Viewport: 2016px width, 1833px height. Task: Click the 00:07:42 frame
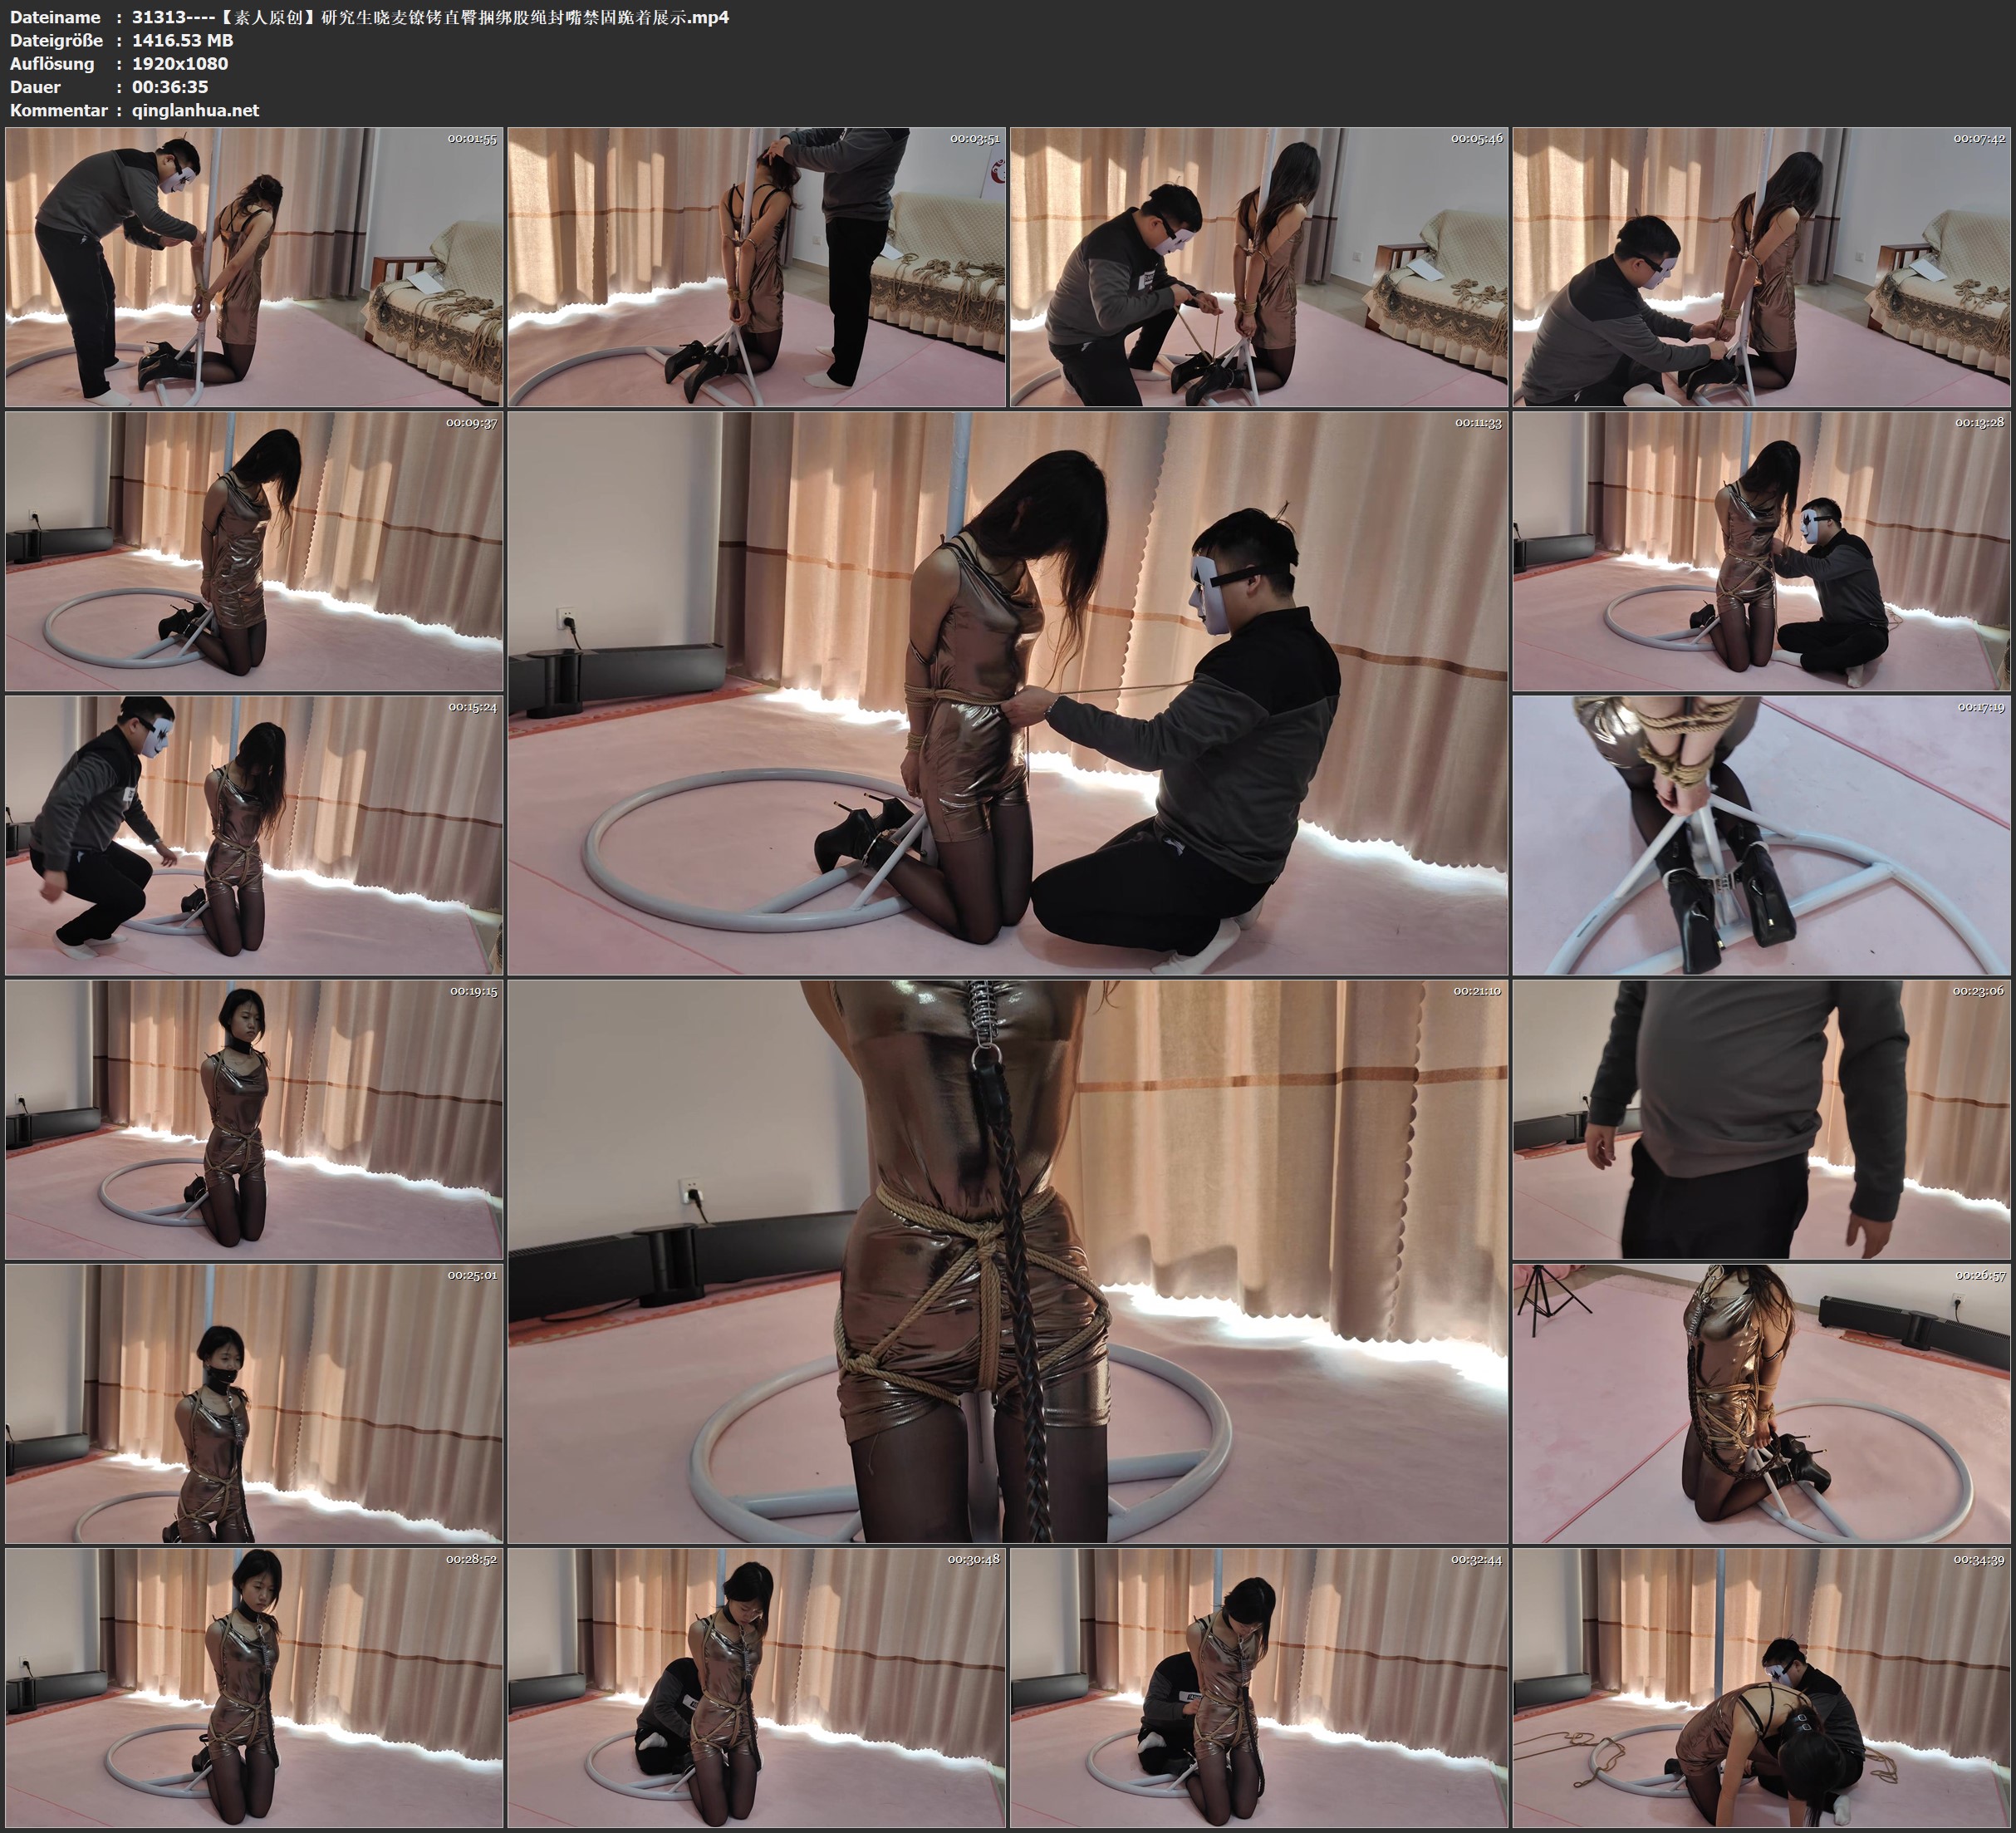tap(1761, 268)
